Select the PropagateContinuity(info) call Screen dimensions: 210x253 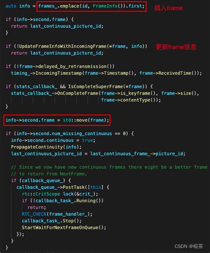point(46,147)
